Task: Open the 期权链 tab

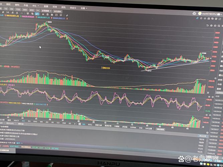Action: 21,124
